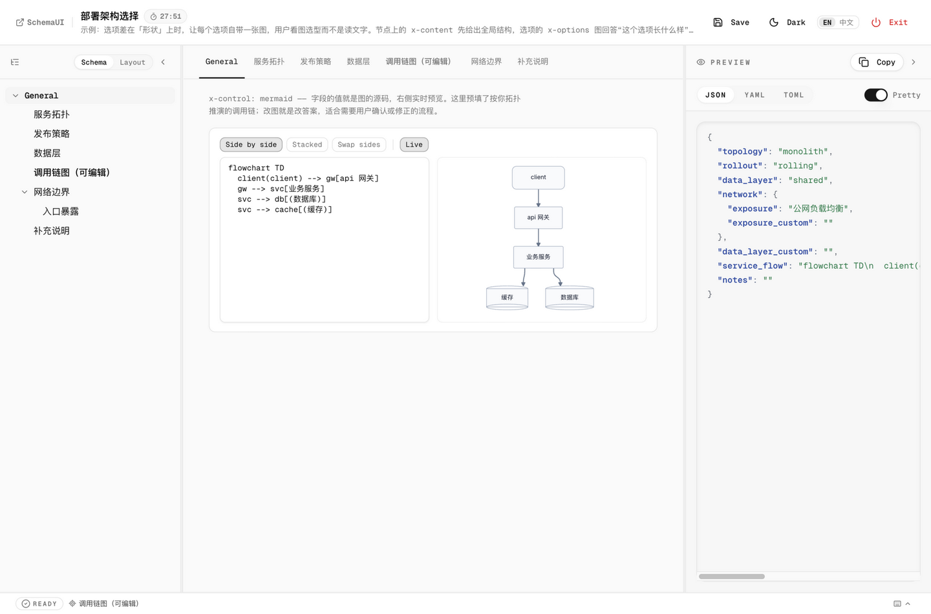This screenshot has width=931, height=614.
Task: Open 补充说明 in the sidebar tree
Action: [x=52, y=231]
